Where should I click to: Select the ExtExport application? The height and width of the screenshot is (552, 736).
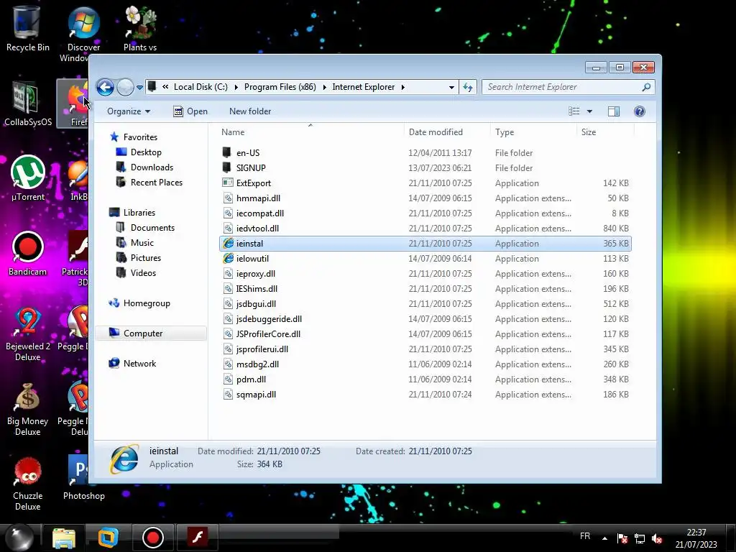click(x=425, y=183)
